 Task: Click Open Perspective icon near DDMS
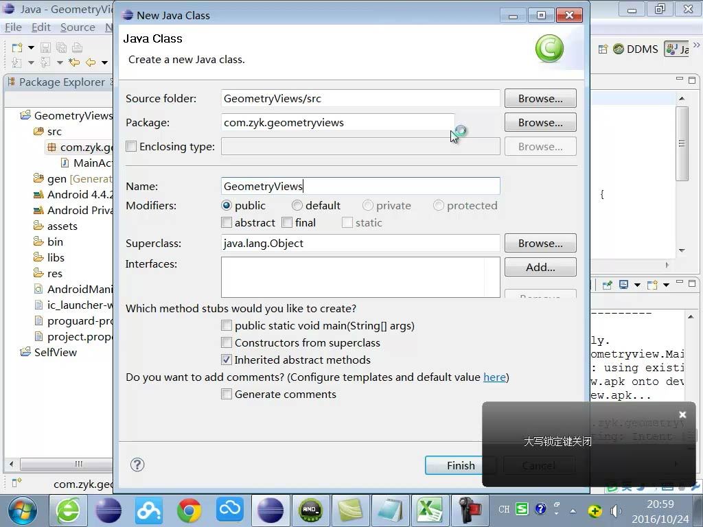tap(603, 49)
